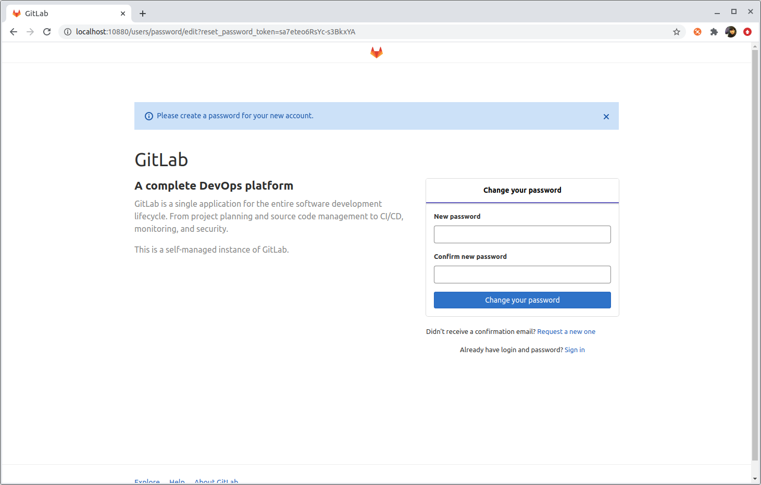761x485 pixels.
Task: View site information icon in address bar
Action: click(68, 32)
